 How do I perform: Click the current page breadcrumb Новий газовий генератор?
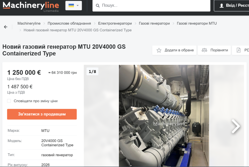(77, 30)
